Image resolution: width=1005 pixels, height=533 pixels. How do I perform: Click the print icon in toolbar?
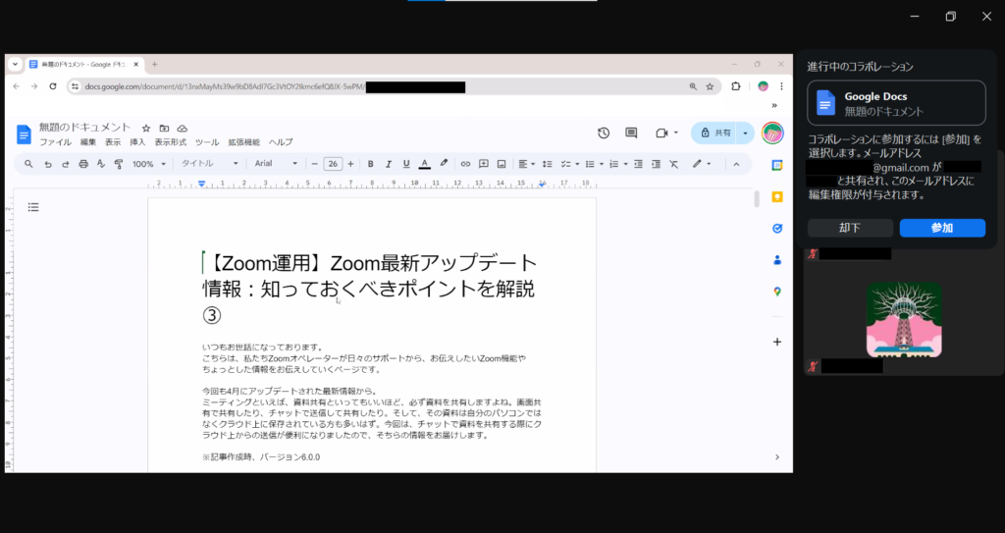[x=82, y=164]
